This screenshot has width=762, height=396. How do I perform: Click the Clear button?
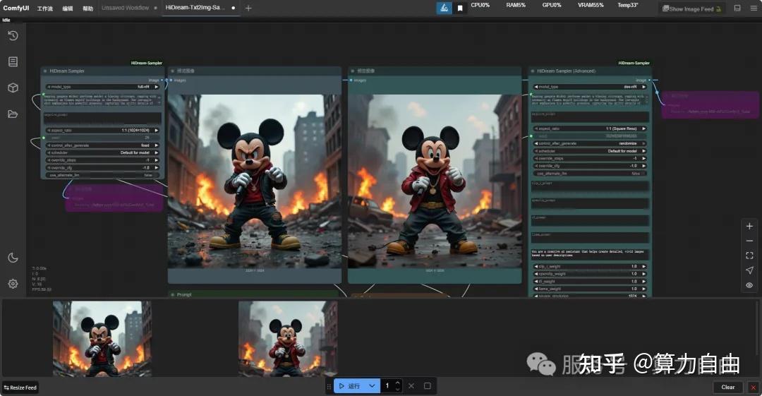point(727,387)
